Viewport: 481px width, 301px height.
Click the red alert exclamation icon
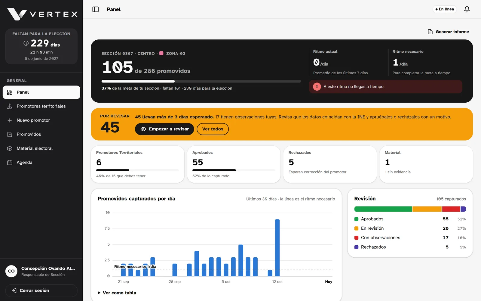(317, 87)
